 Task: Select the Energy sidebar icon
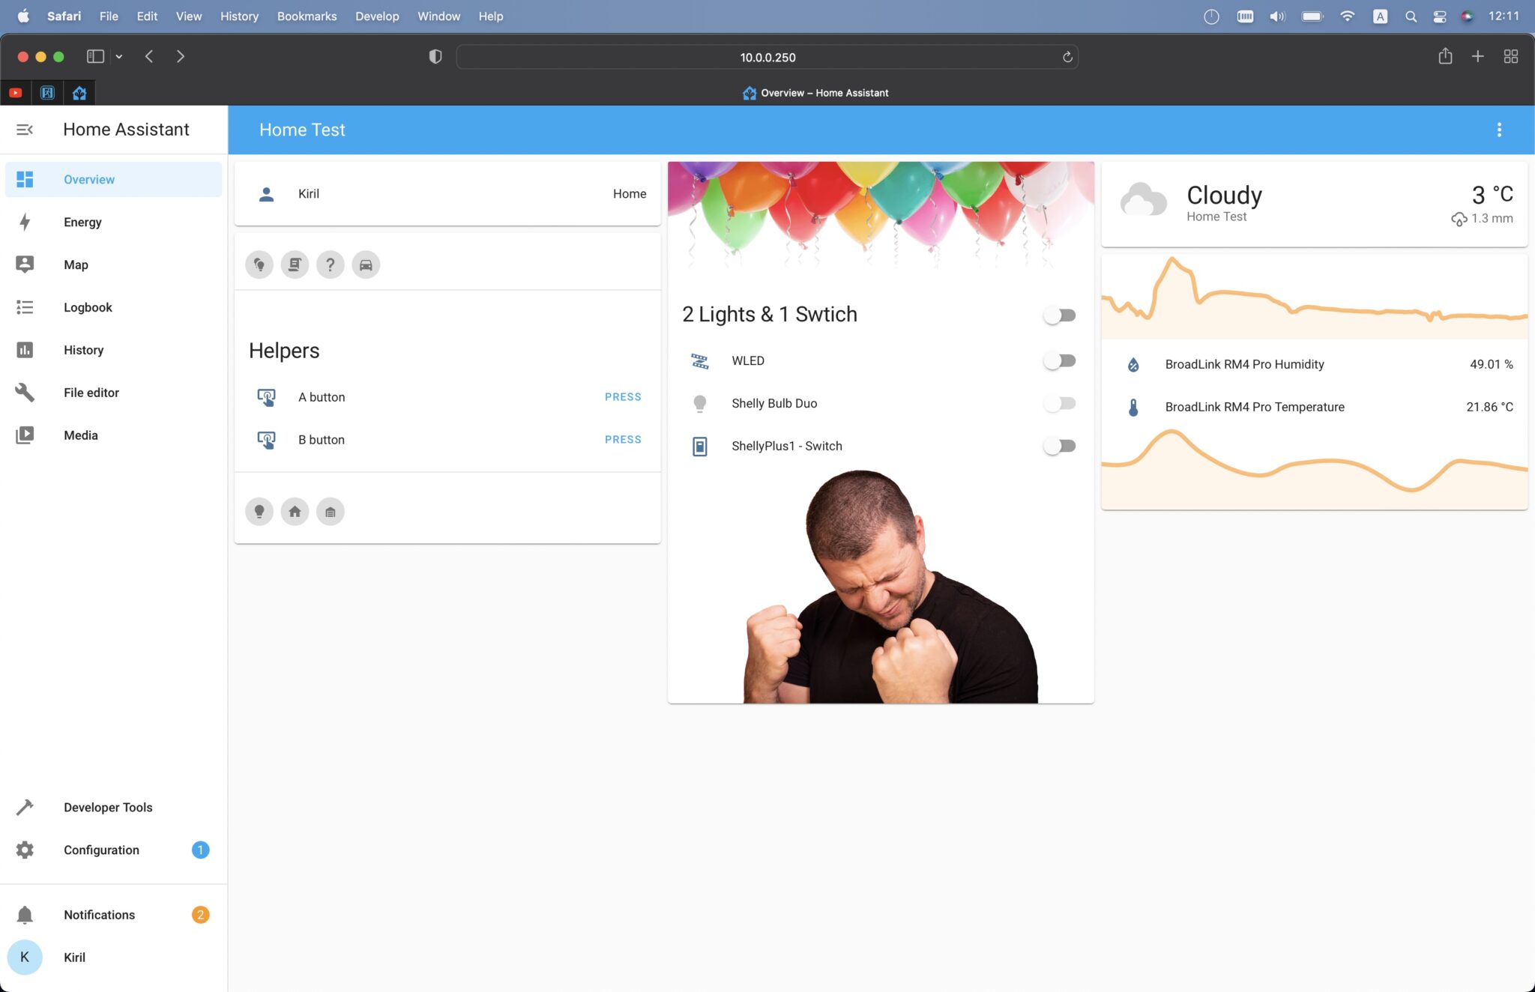click(x=25, y=222)
